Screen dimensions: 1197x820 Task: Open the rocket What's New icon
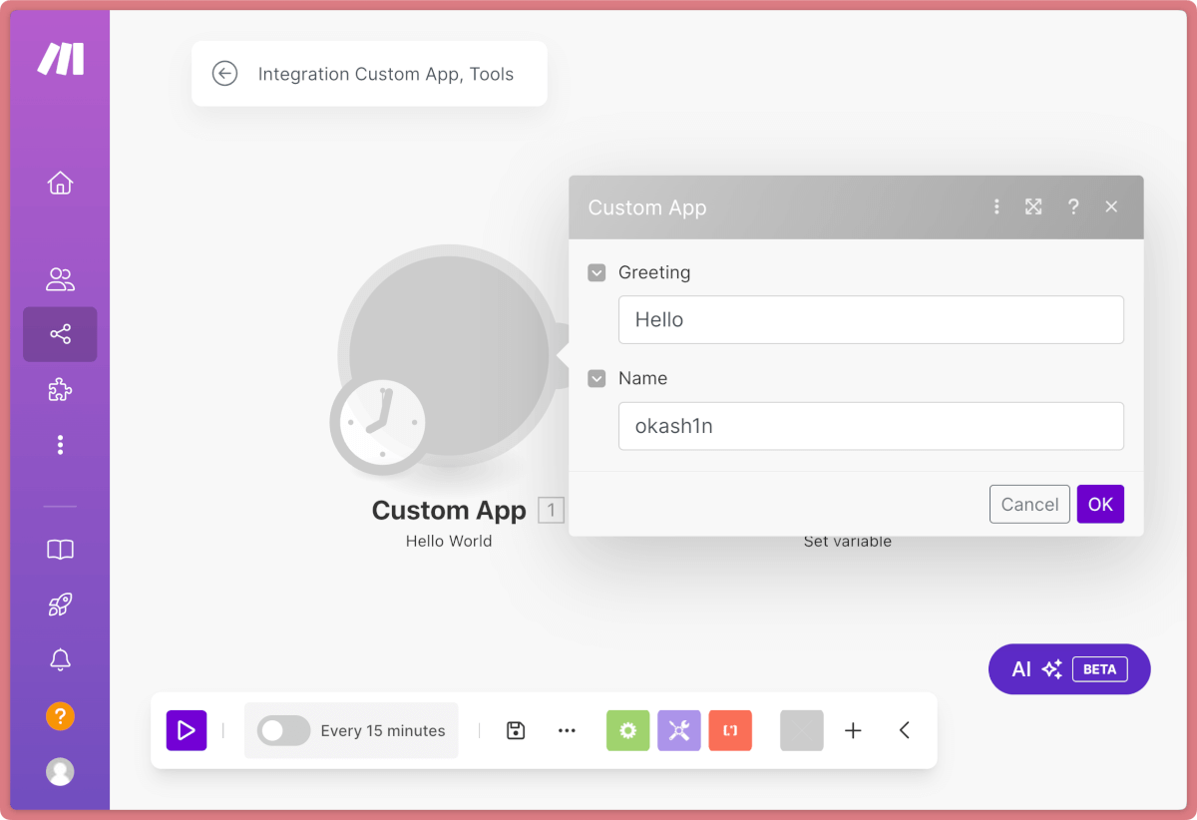(60, 605)
